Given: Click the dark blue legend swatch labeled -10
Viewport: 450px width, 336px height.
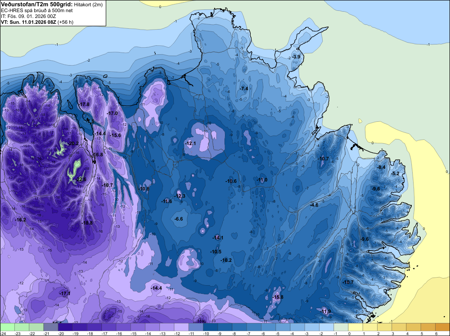Looking at the screenshot, I should tap(210, 327).
